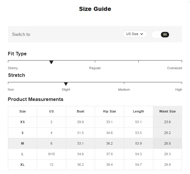This screenshot has width=190, height=174.
Task: Select the XS size row label
Action: coord(22,122)
